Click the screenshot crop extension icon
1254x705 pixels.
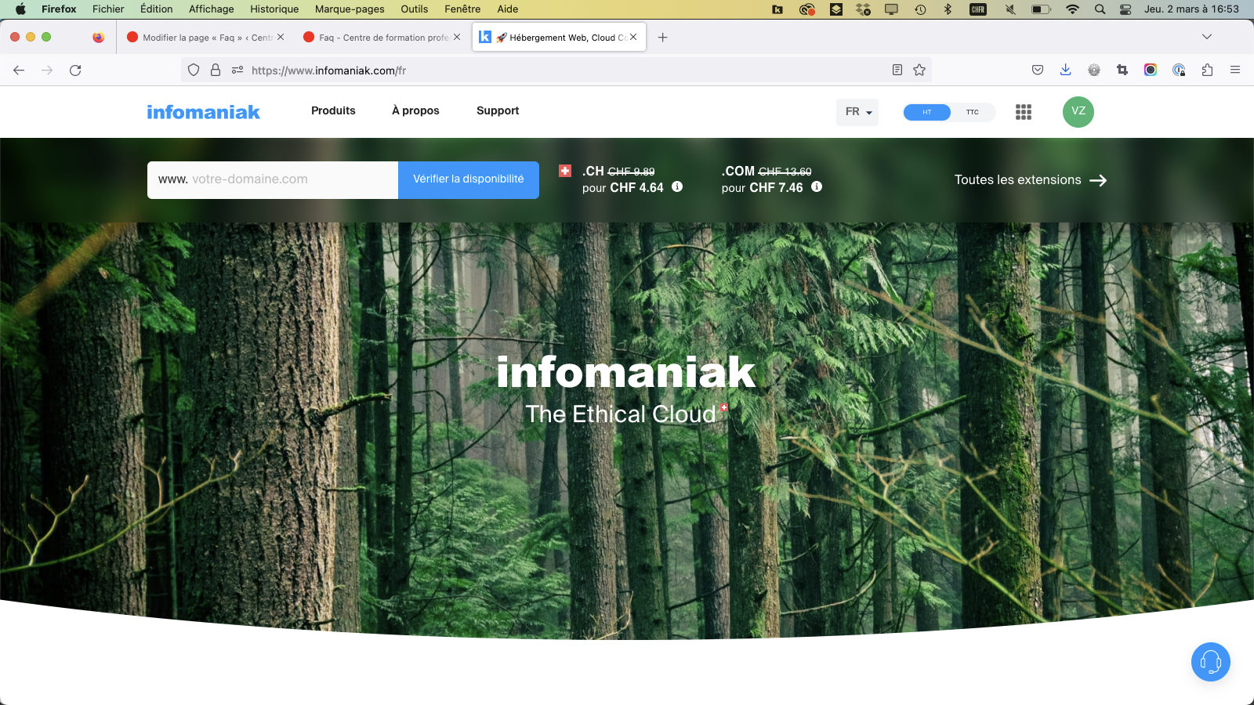[1122, 70]
